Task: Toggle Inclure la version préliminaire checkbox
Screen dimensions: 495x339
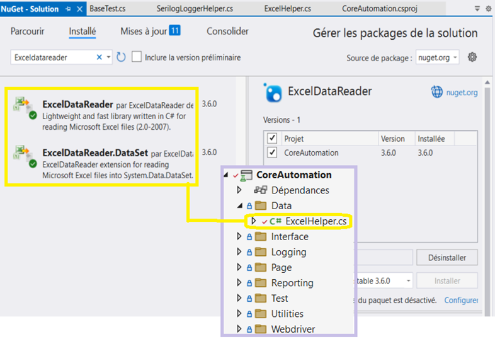Action: [x=137, y=57]
